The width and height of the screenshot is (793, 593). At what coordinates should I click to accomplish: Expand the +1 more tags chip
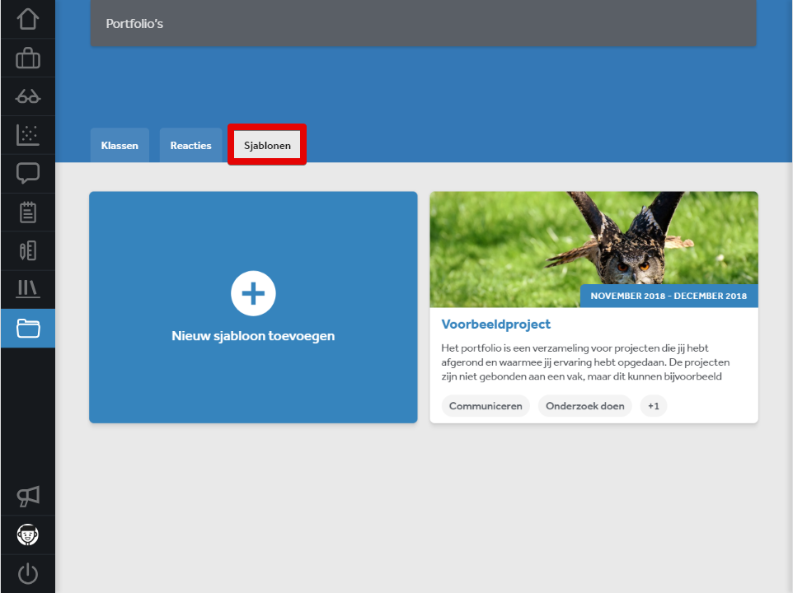tap(654, 406)
